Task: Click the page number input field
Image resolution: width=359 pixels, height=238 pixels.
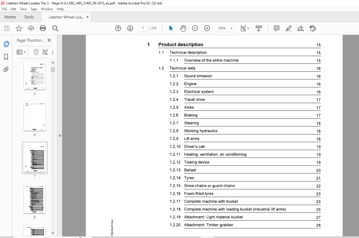Action: 143,28
